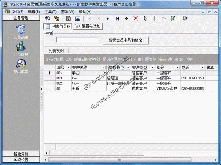The width and height of the screenshot is (221, 165).
Task: Select the row of customer 张三
Action: (x=131, y=83)
